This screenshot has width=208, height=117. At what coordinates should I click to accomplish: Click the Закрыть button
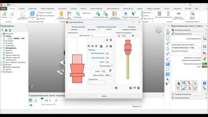104,96
